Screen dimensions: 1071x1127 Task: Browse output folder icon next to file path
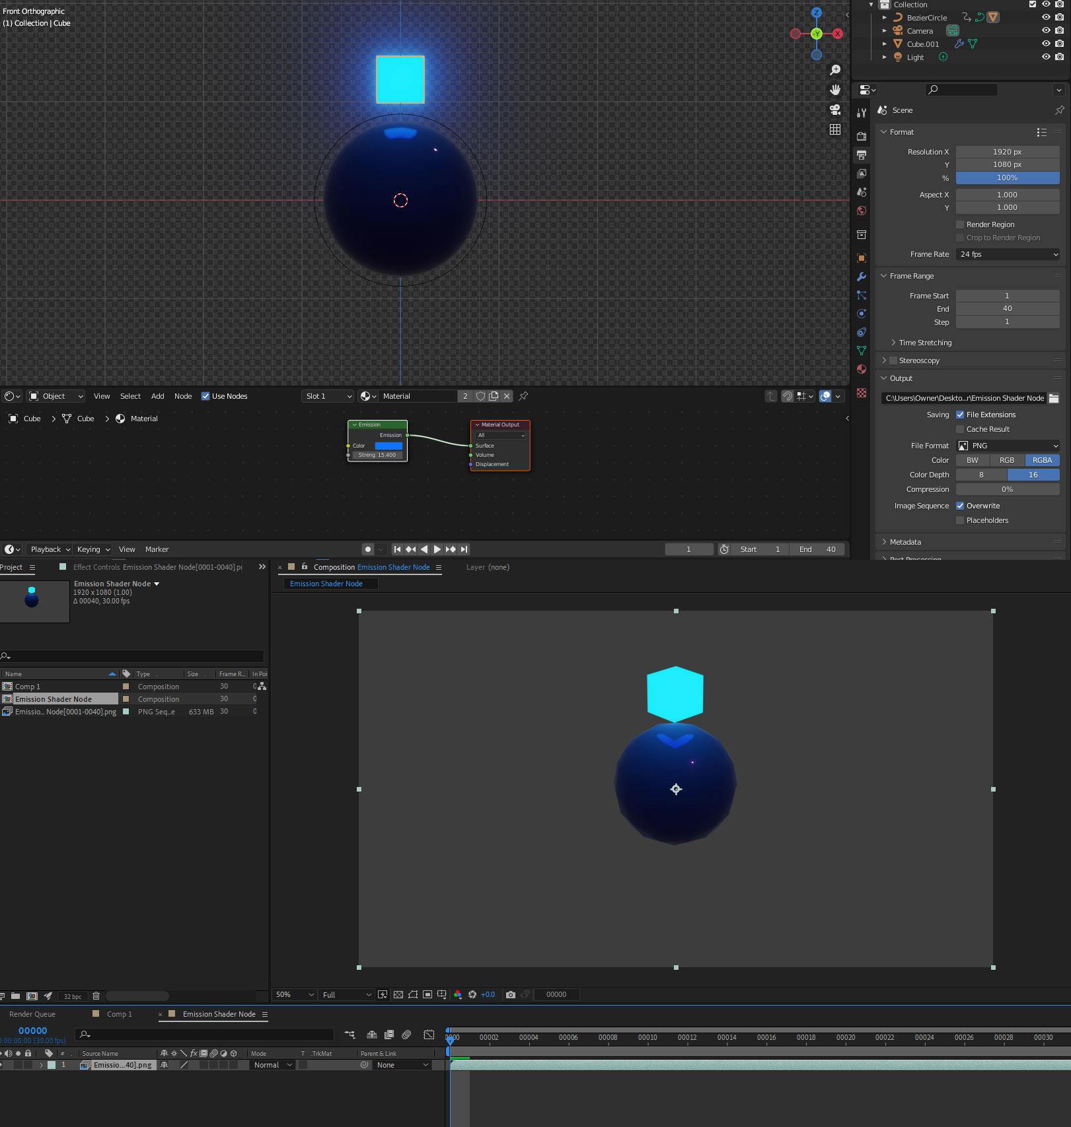point(1054,398)
